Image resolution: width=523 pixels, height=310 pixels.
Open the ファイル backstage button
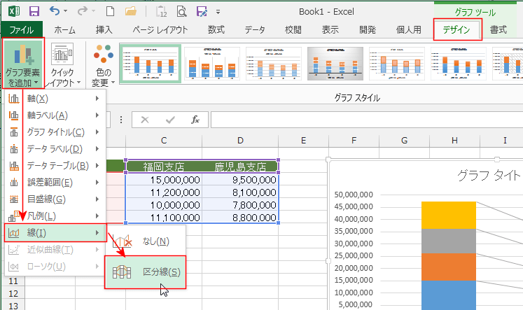pyautogui.click(x=21, y=29)
